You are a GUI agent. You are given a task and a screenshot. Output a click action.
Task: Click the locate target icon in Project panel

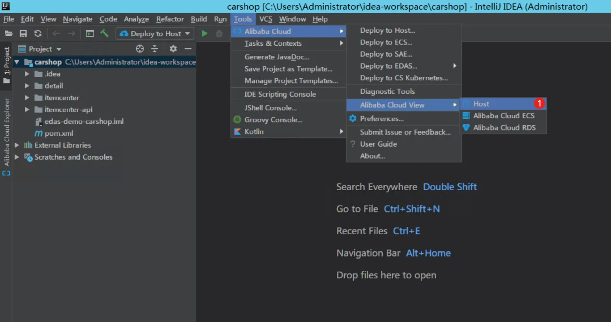pyautogui.click(x=140, y=49)
